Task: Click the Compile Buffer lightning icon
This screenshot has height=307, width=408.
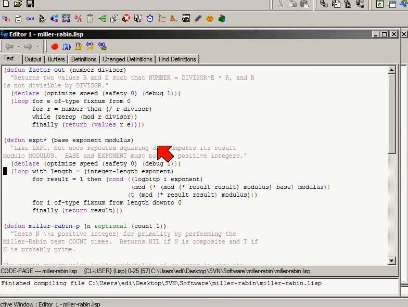Action: click(x=78, y=47)
